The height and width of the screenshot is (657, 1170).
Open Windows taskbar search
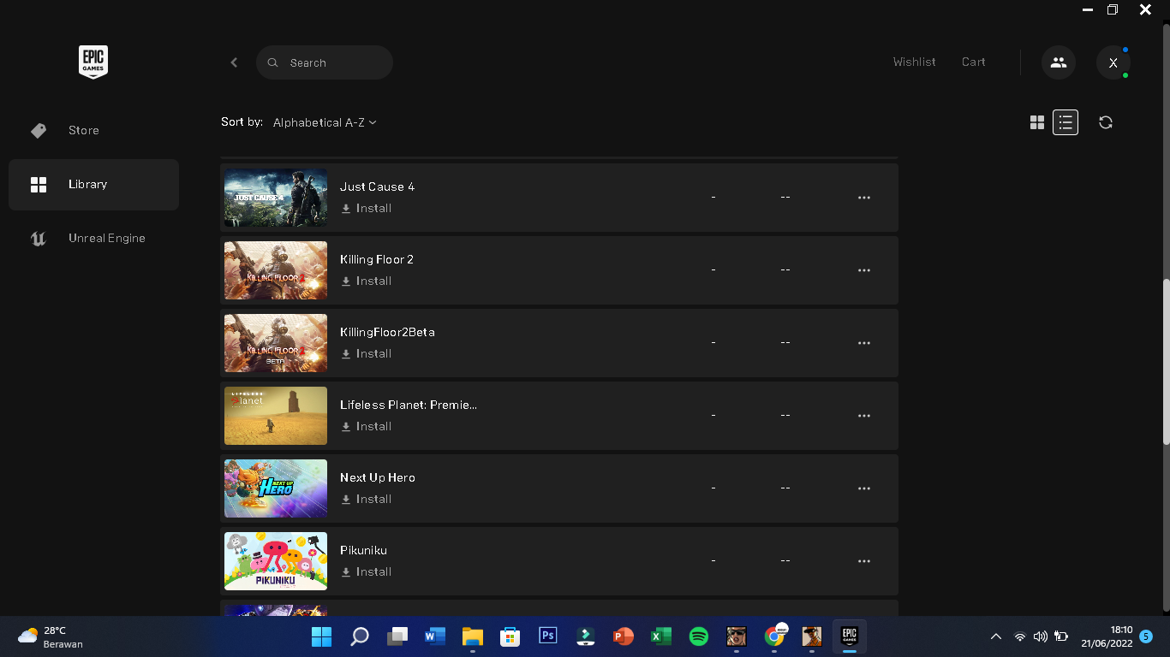360,636
